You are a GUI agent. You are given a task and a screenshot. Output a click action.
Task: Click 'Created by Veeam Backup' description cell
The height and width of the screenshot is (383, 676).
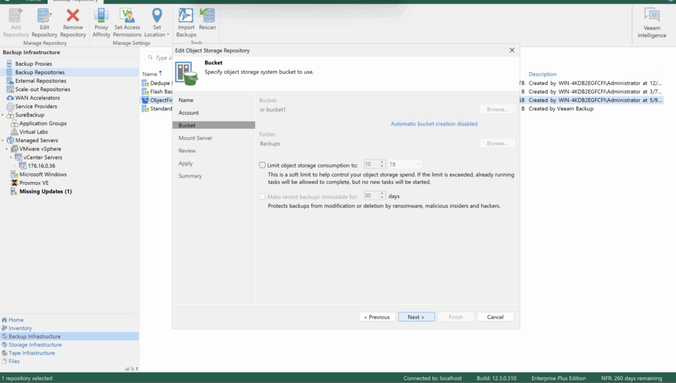coord(561,109)
